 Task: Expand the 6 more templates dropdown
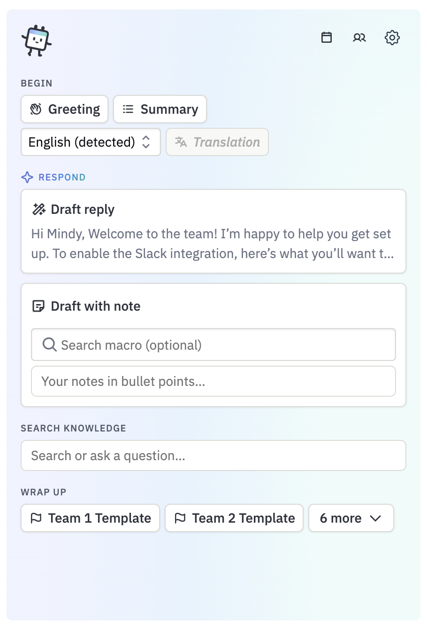coord(351,518)
